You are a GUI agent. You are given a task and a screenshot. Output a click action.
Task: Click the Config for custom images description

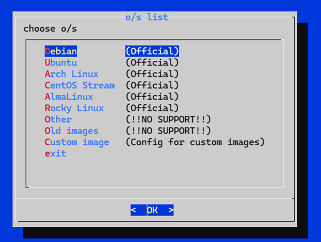pos(195,142)
